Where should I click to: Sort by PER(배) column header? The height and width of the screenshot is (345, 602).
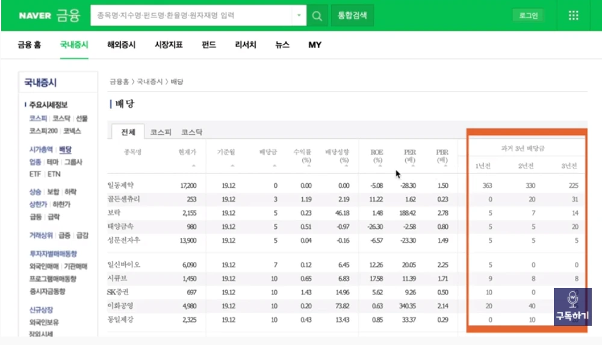coord(410,156)
